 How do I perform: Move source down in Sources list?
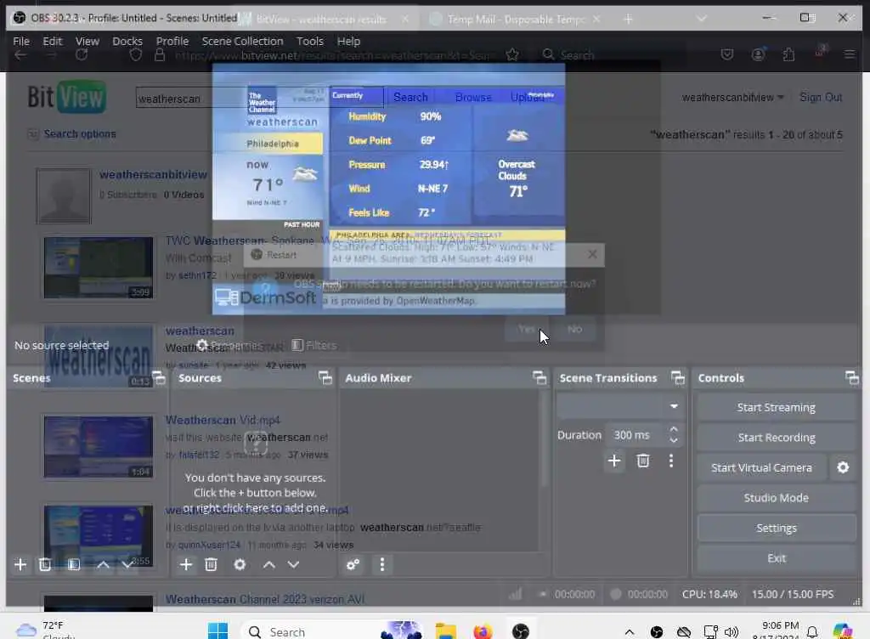coord(293,565)
